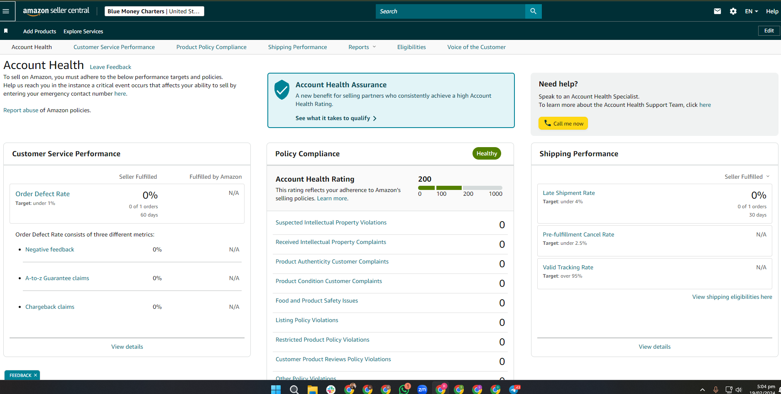Open the Pre-fulfillment Cancel Rate link
781x394 pixels.
click(578, 234)
